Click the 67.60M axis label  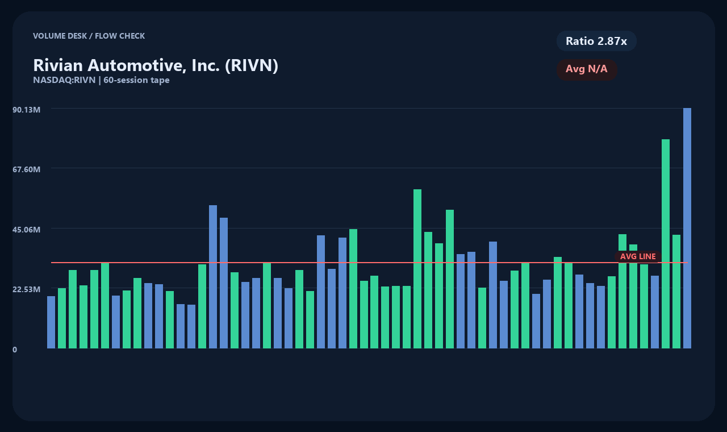26,169
